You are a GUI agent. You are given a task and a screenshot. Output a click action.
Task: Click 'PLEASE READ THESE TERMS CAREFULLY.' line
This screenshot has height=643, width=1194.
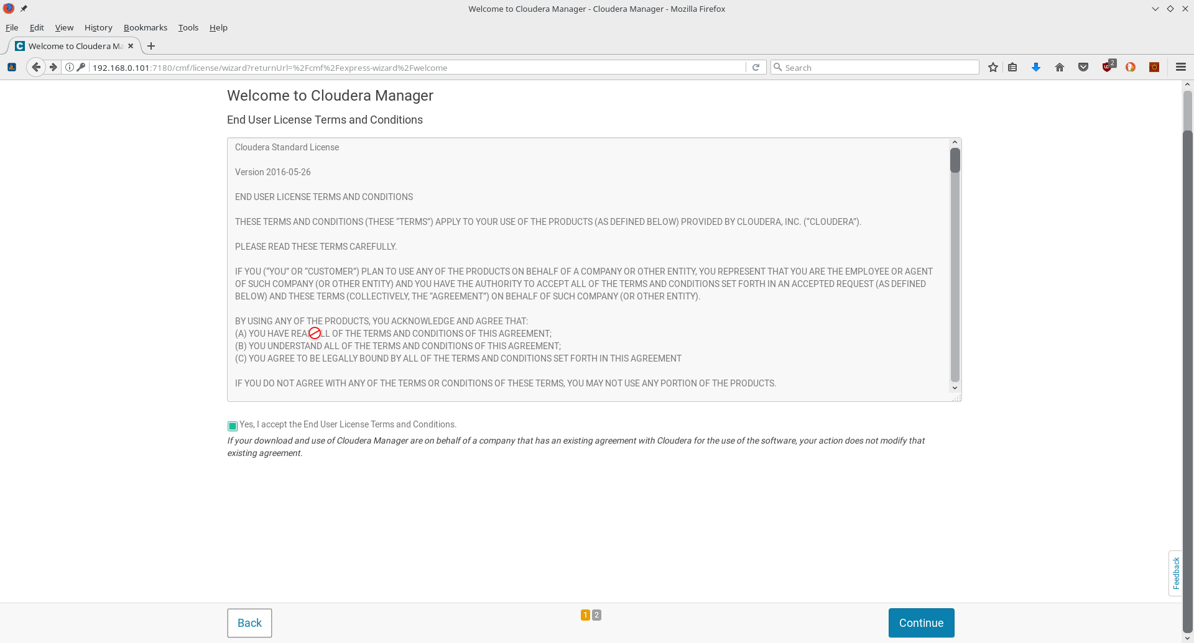click(x=316, y=247)
